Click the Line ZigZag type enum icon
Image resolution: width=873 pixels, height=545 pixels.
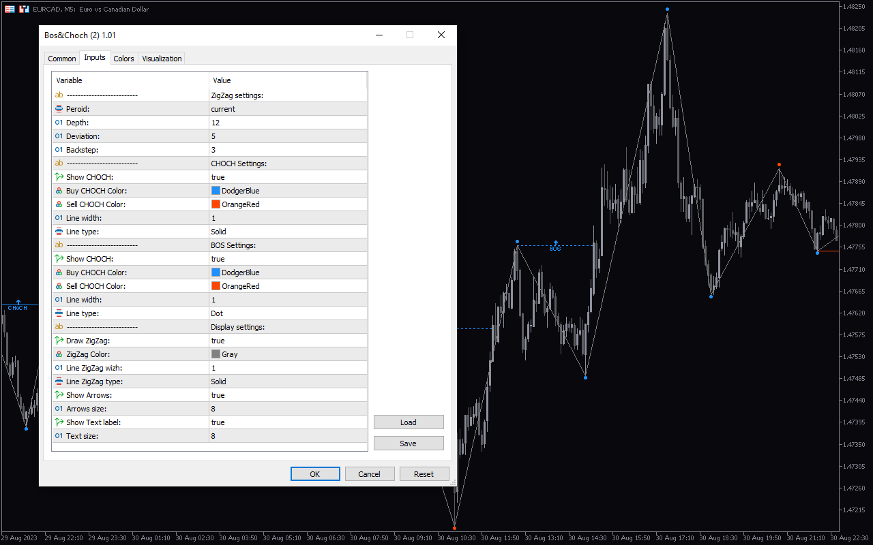pyautogui.click(x=59, y=381)
